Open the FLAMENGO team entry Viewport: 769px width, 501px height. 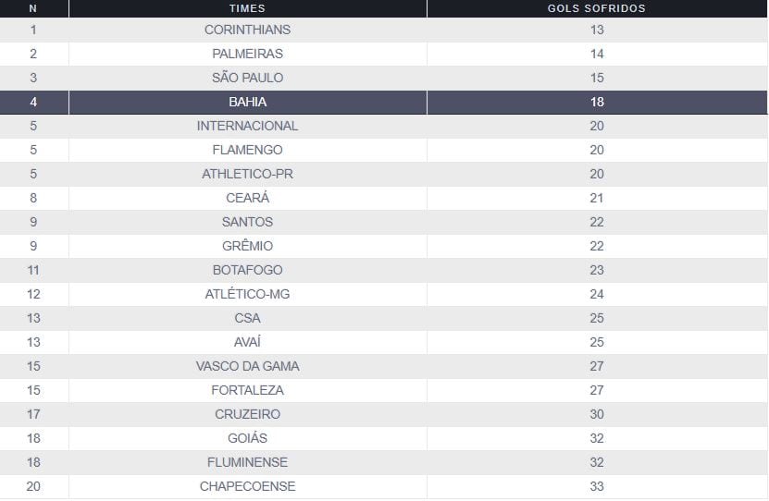pyautogui.click(x=247, y=150)
